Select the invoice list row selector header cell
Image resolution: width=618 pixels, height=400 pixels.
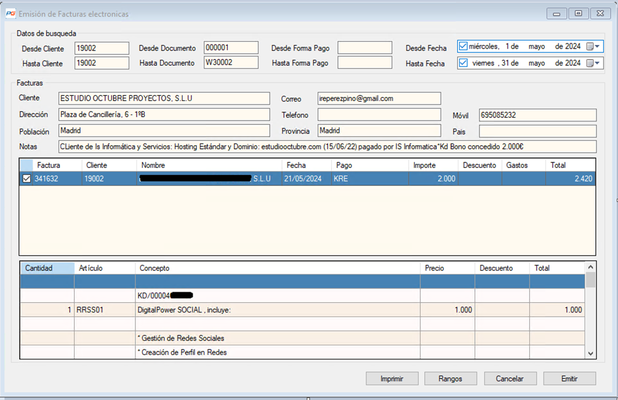26,165
